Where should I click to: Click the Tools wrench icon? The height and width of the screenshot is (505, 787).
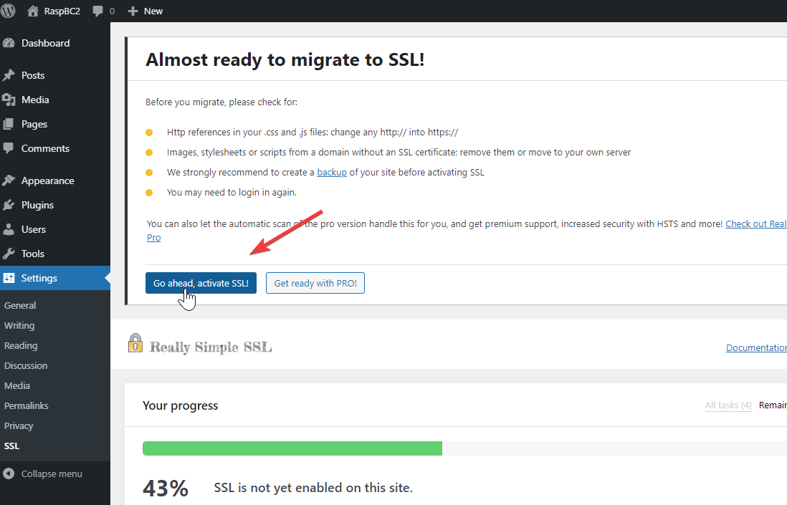[x=9, y=254]
